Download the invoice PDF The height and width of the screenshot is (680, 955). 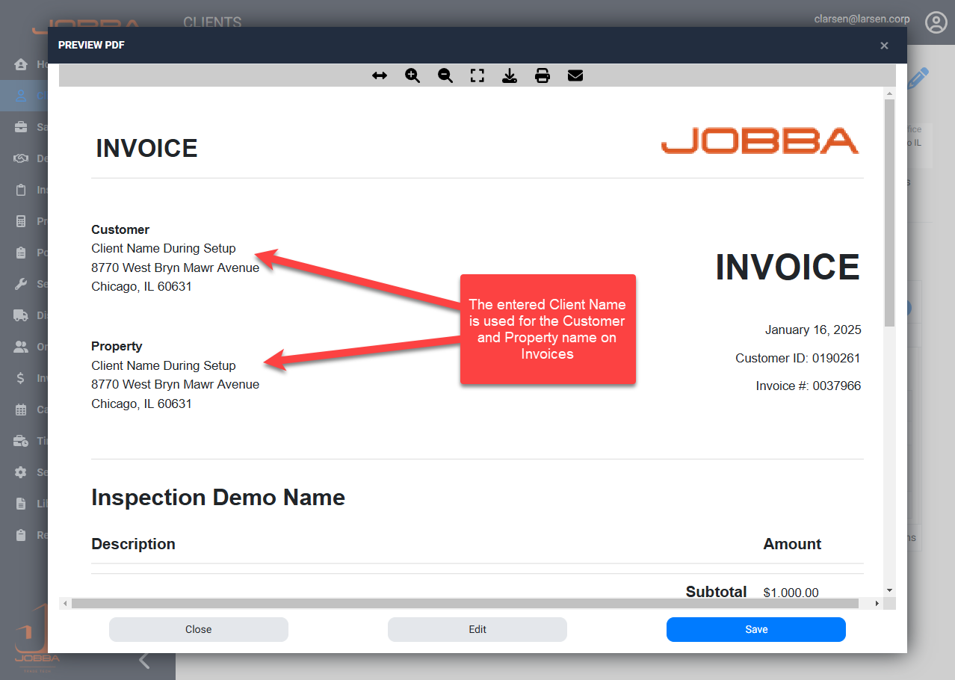point(510,75)
